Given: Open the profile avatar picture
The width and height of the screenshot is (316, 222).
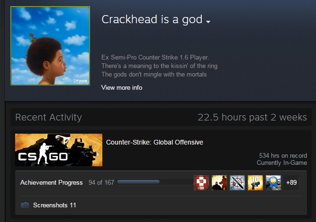Looking at the screenshot, I should pos(50,46).
